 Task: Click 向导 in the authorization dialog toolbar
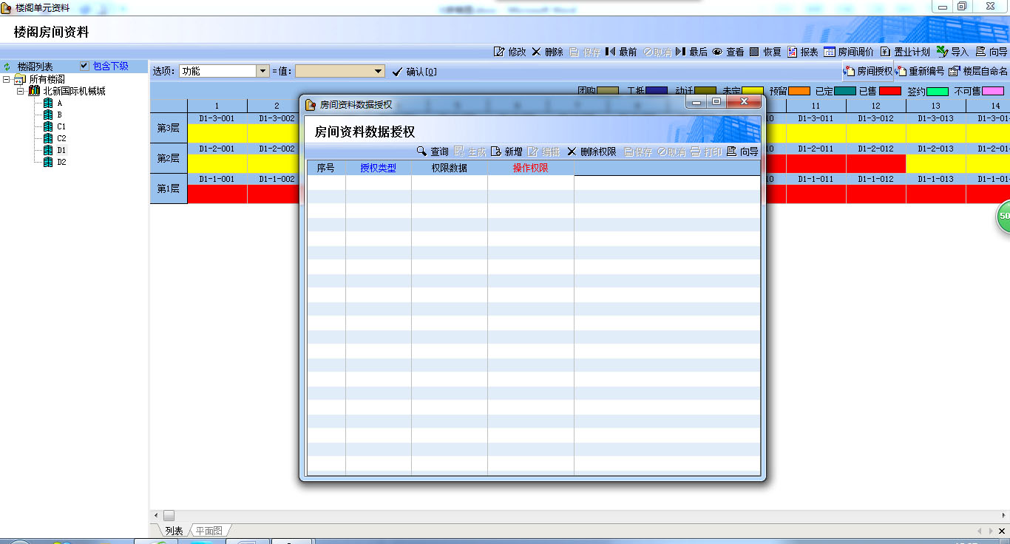[x=742, y=152]
